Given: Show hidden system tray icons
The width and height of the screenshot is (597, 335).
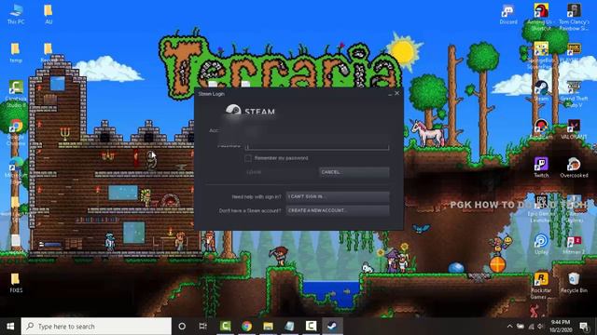Looking at the screenshot, I should pyautogui.click(x=509, y=326).
